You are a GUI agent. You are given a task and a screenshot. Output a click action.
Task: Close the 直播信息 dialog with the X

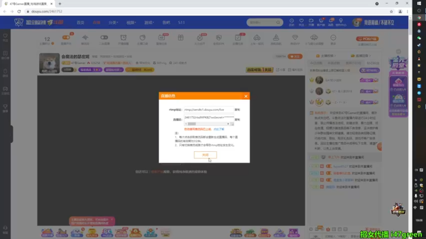(x=245, y=96)
